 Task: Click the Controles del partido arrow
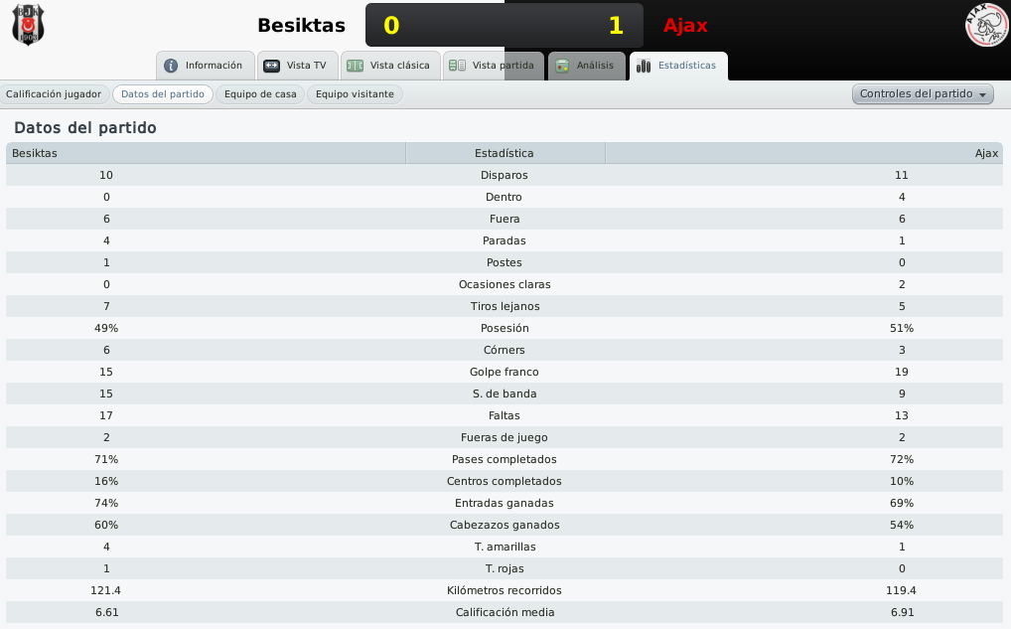tap(982, 94)
